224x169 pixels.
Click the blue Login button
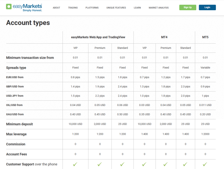(x=207, y=7)
